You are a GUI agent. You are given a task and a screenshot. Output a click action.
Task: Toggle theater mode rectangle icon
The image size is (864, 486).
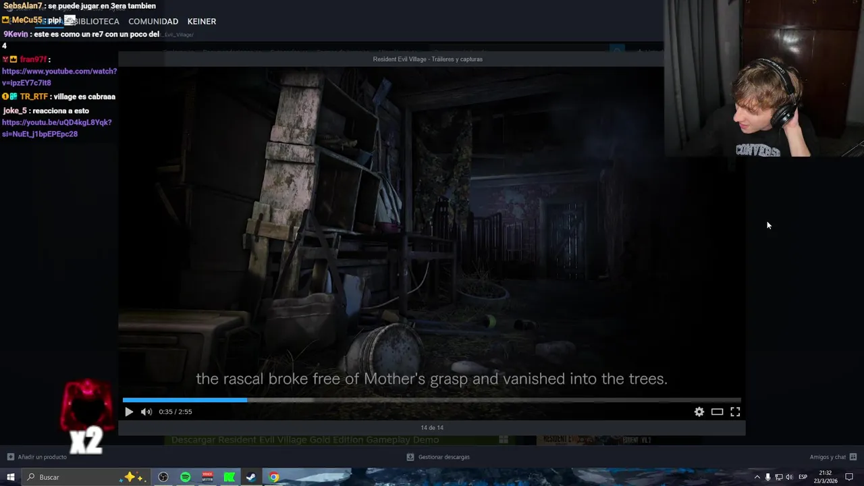click(x=717, y=412)
